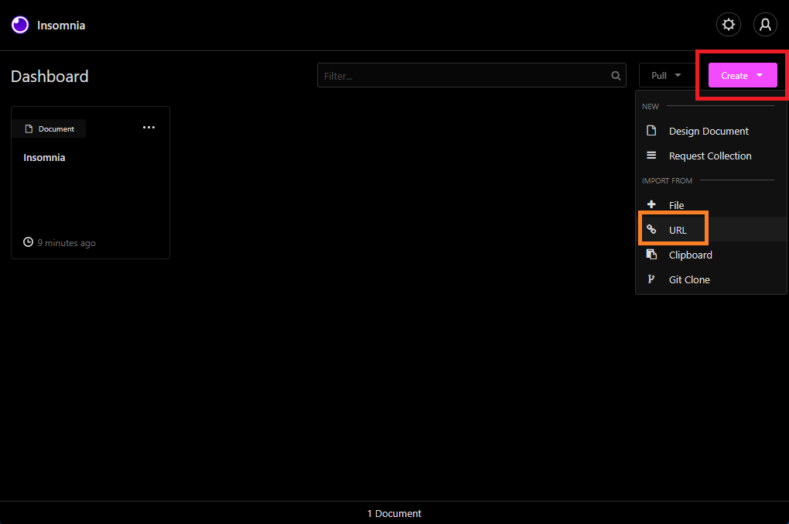Open the user account icon
The height and width of the screenshot is (524, 789).
pos(765,25)
